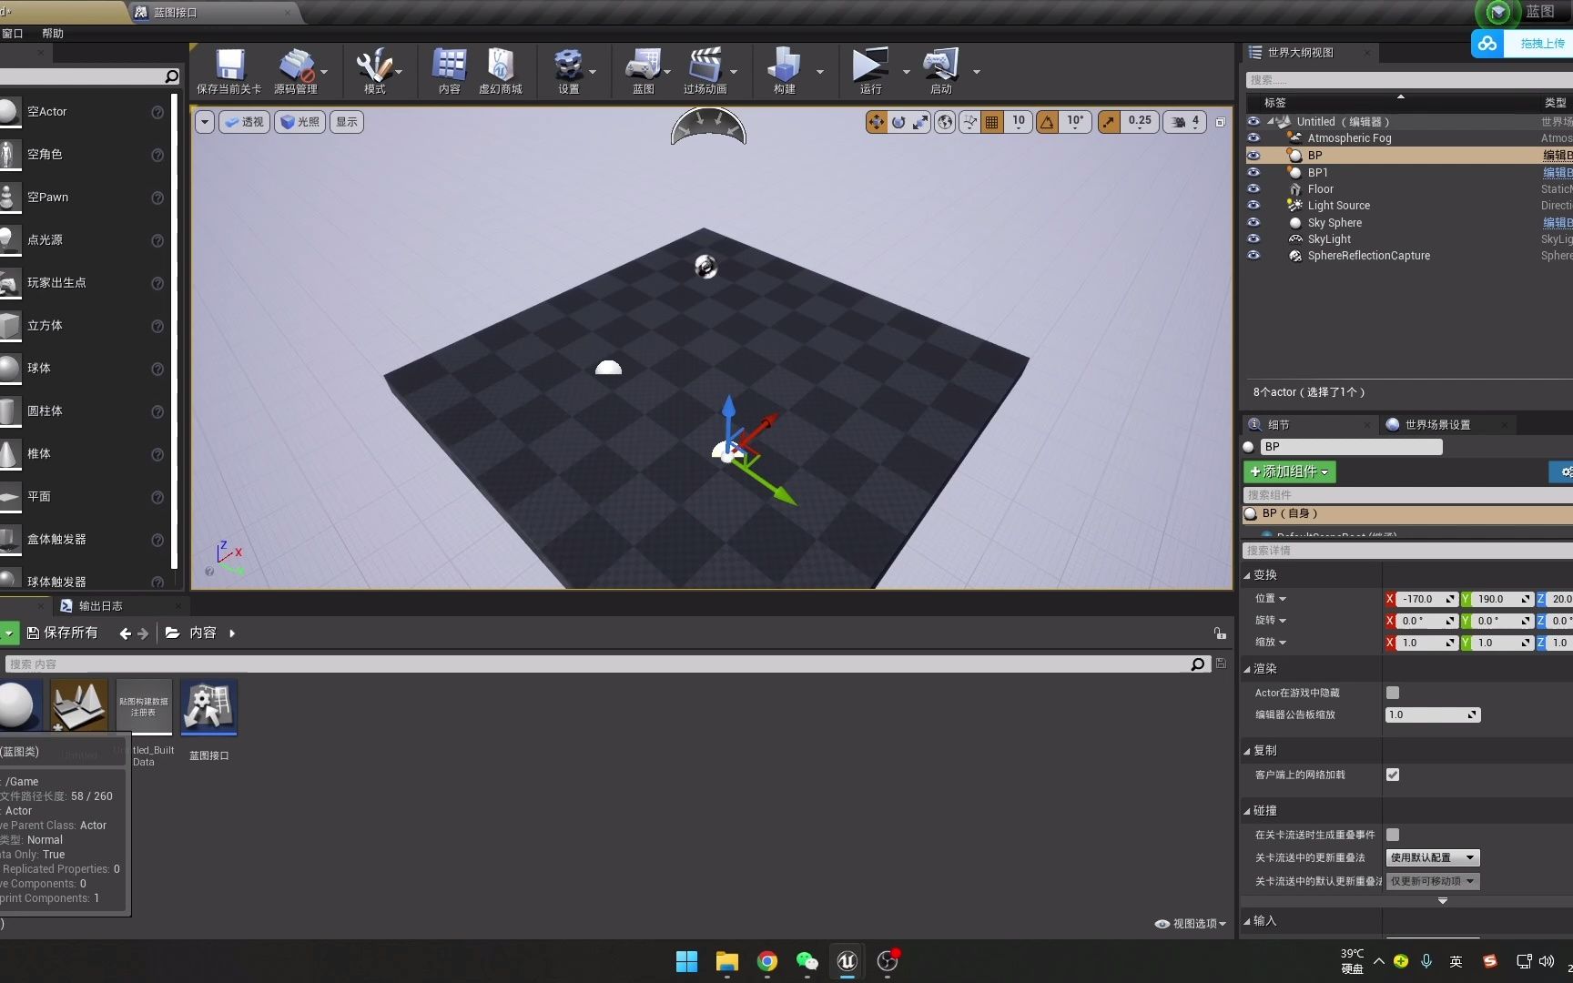This screenshot has height=983, width=1573.
Task: Click the 内容 folder path breadcrumb
Action: [203, 633]
